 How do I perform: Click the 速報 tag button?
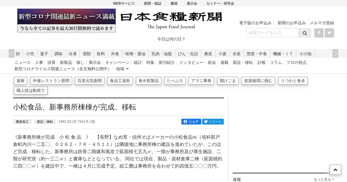coord(21,81)
